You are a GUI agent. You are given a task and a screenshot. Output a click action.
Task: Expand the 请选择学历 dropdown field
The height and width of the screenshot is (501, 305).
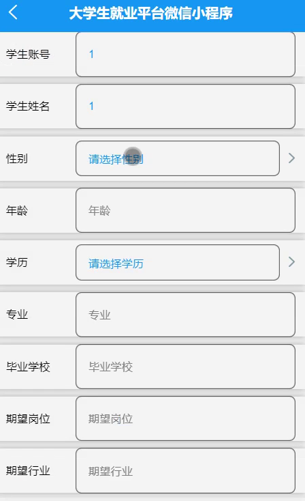pyautogui.click(x=178, y=263)
